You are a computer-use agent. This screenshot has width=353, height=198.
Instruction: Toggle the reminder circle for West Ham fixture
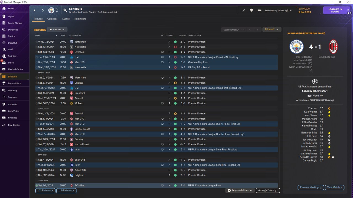pos(37,78)
